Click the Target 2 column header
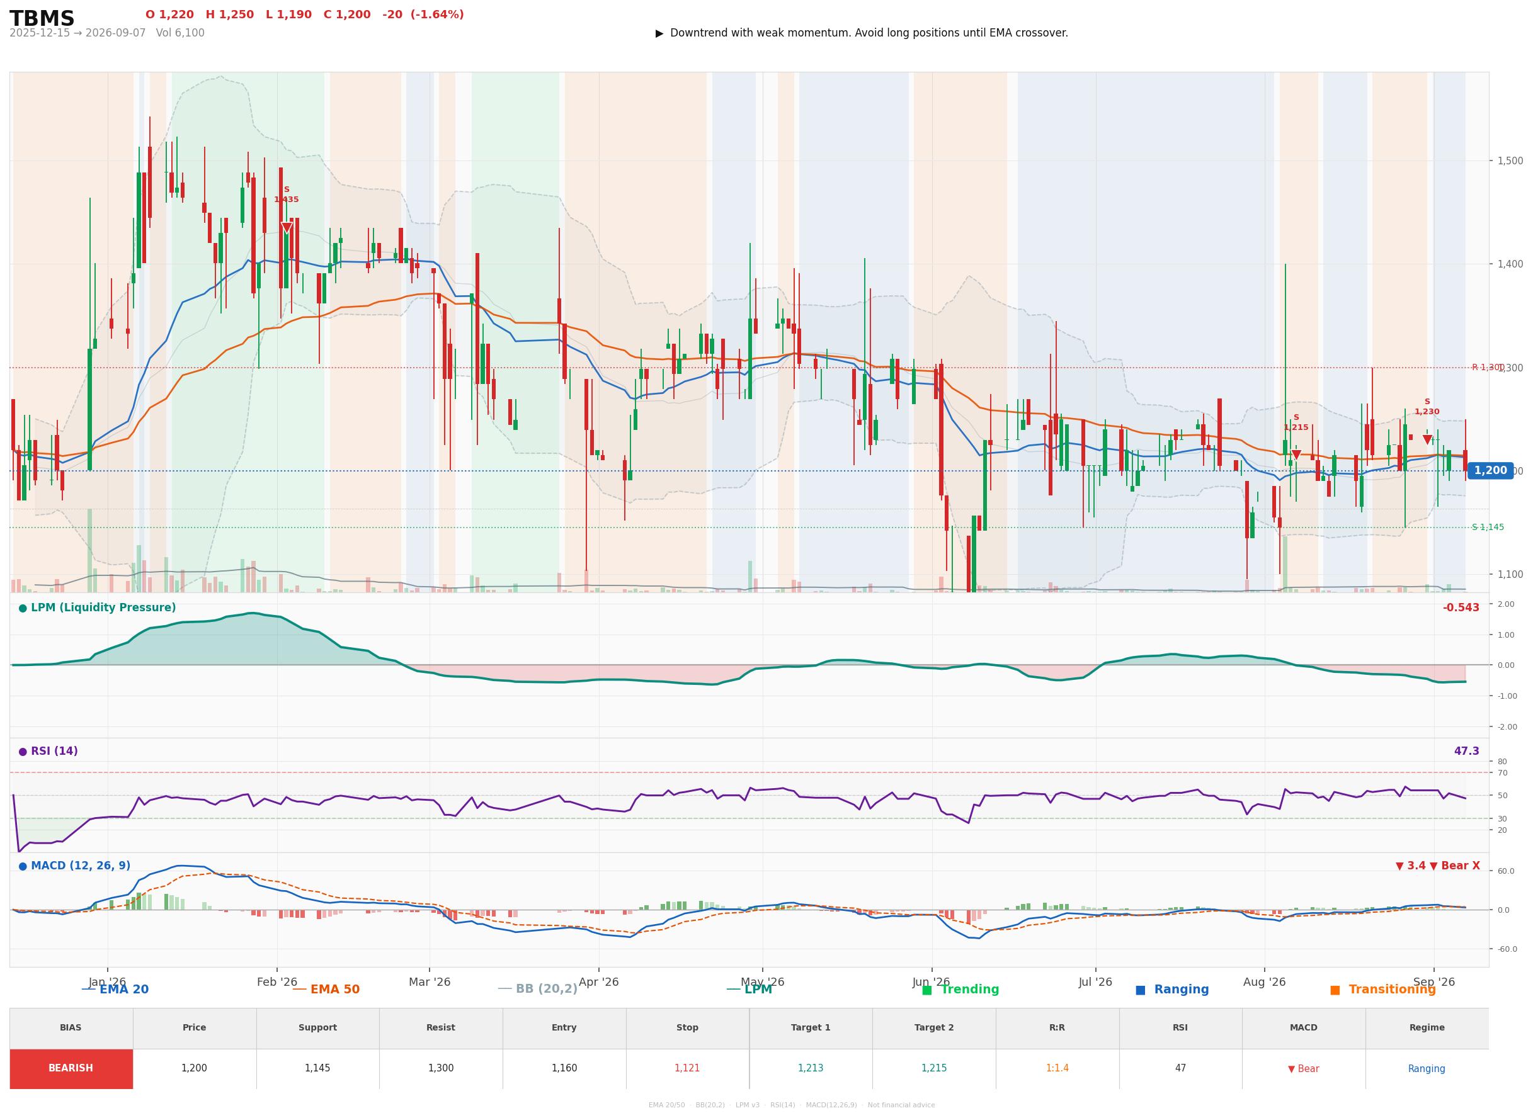The image size is (1533, 1118). 934,1027
